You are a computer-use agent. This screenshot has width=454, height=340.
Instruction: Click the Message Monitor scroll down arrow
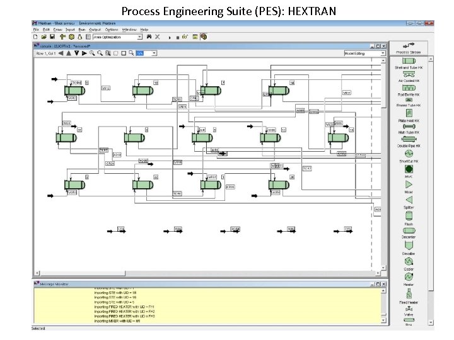click(383, 320)
